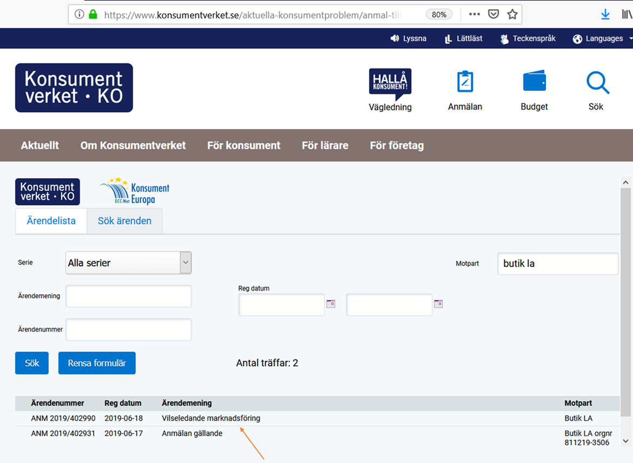Image resolution: width=633 pixels, height=463 pixels.
Task: Sort by Motpart column header
Action: point(578,403)
